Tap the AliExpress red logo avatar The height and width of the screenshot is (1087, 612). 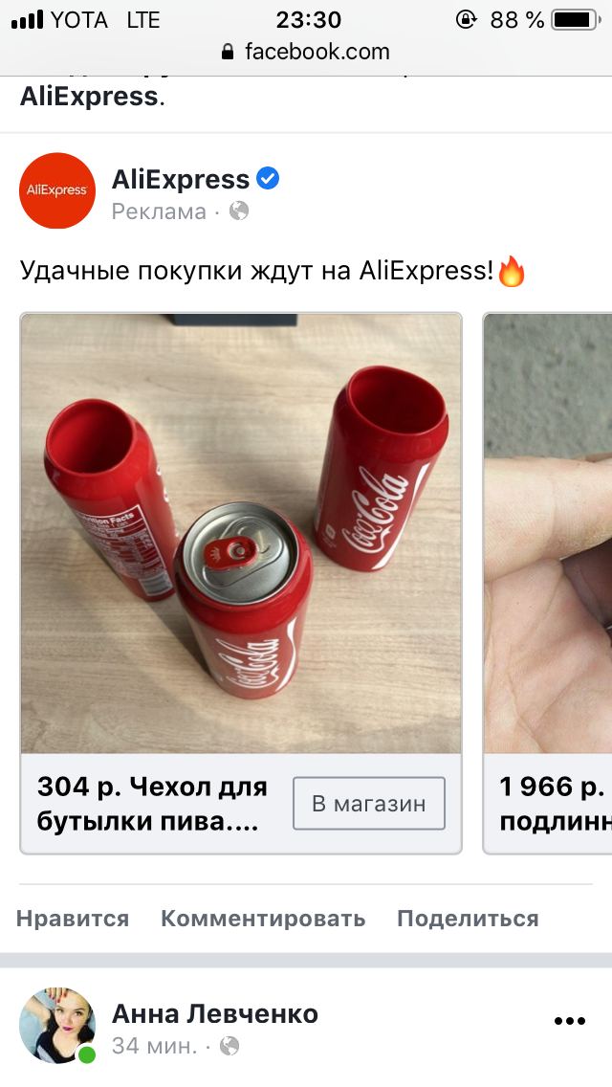click(x=56, y=190)
